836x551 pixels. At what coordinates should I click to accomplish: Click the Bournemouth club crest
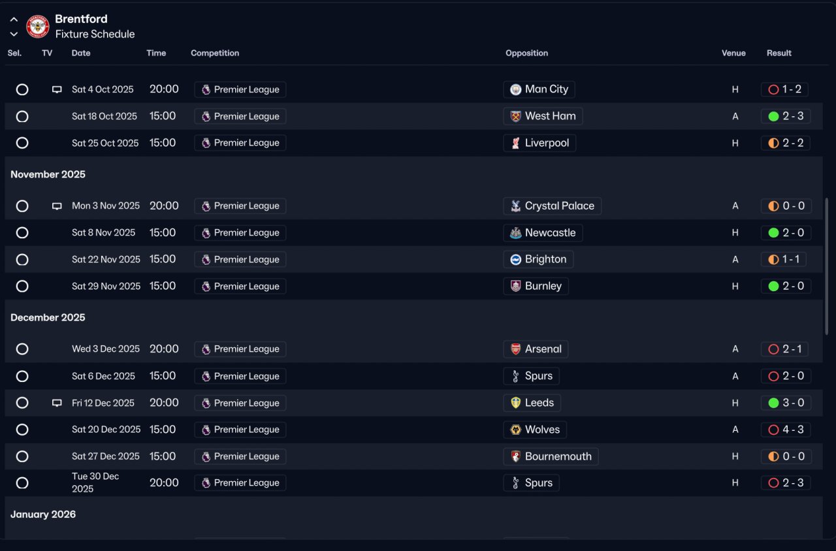click(x=516, y=456)
